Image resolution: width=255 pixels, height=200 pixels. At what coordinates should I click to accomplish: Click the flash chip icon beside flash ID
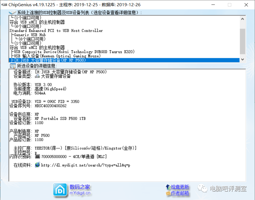pyautogui.click(x=38, y=156)
